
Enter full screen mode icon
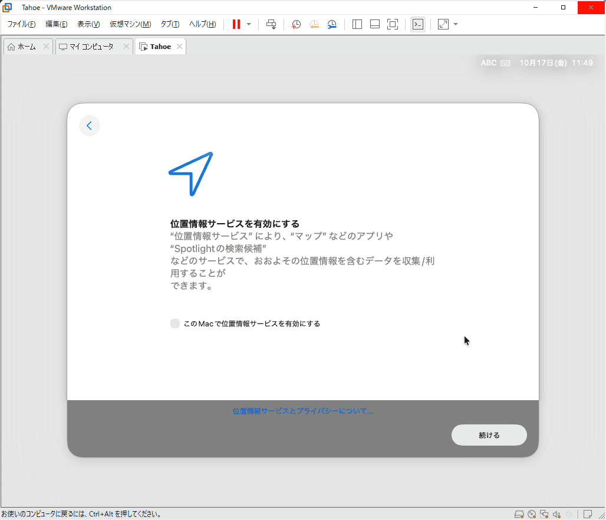(392, 24)
